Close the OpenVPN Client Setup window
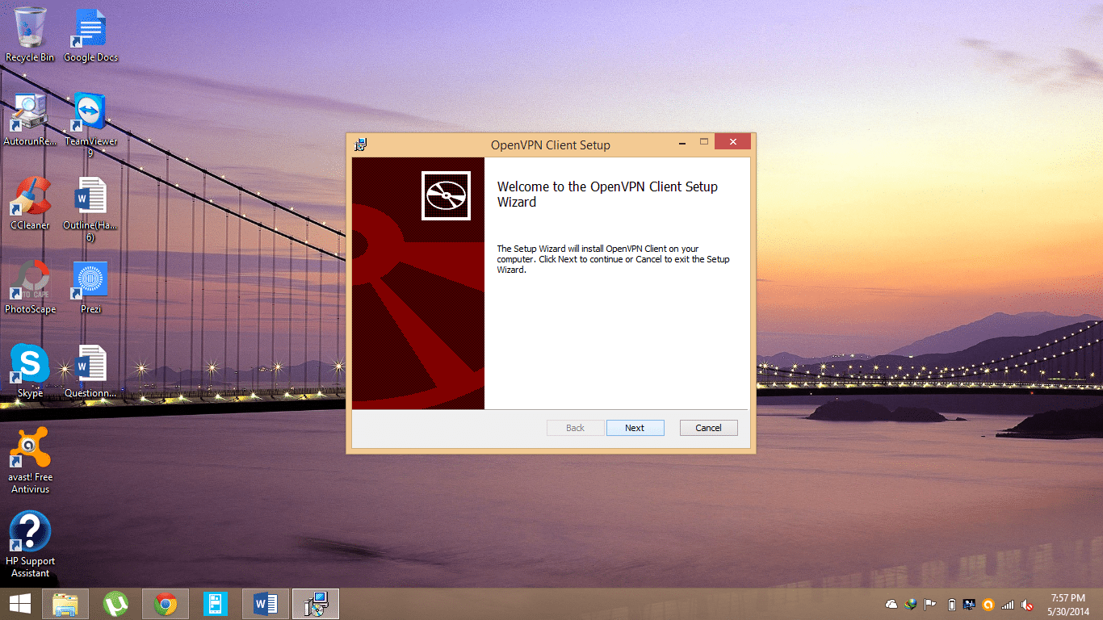Image resolution: width=1103 pixels, height=620 pixels. point(732,142)
